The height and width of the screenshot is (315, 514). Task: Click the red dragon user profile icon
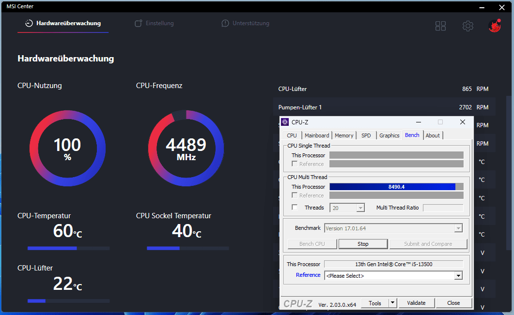tap(494, 26)
